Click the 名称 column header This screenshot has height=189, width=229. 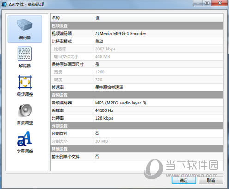pos(56,18)
